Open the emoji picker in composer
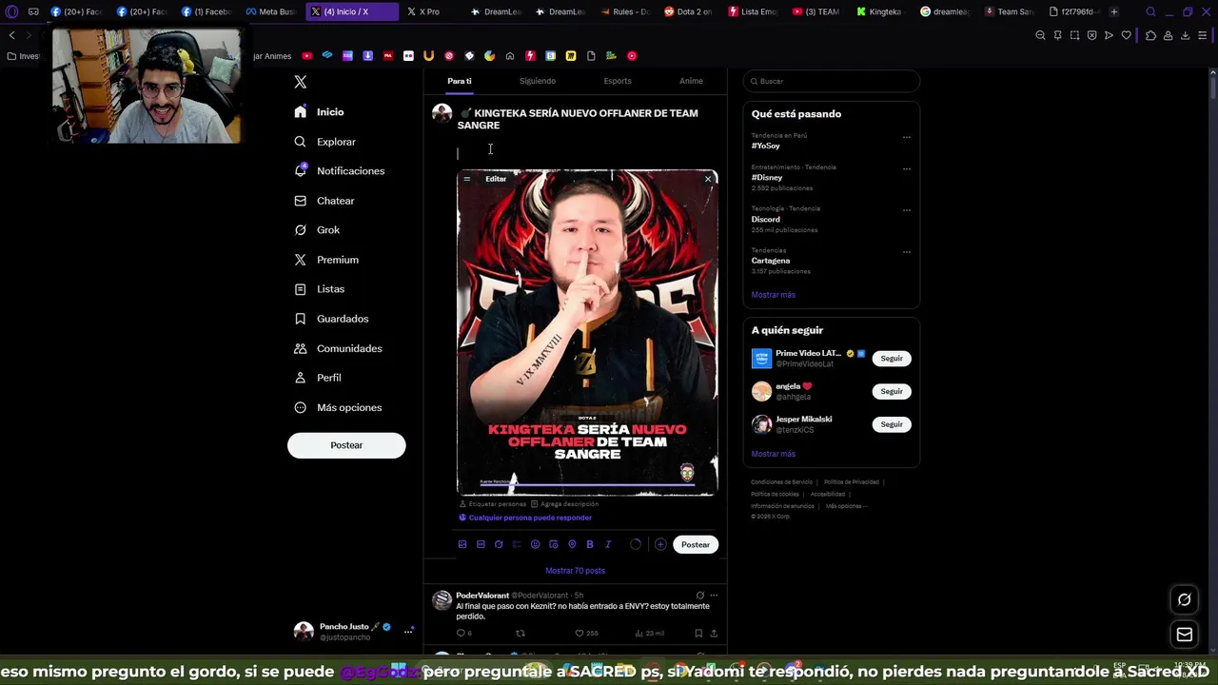This screenshot has height=685, width=1218. pyautogui.click(x=535, y=544)
